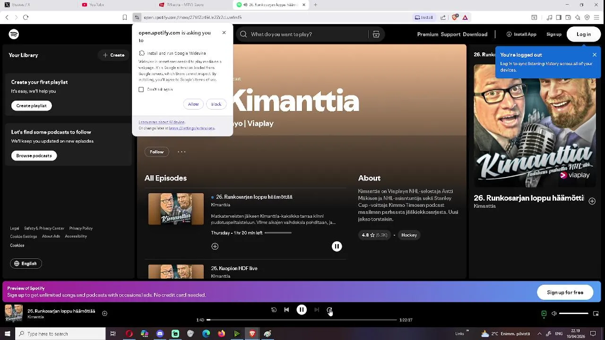
Task: Open Learn more about Widevine link
Action: click(162, 122)
